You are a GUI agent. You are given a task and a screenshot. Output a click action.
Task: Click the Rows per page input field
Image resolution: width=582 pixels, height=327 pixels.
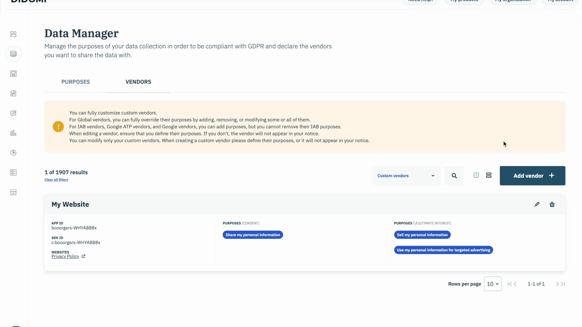[492, 284]
